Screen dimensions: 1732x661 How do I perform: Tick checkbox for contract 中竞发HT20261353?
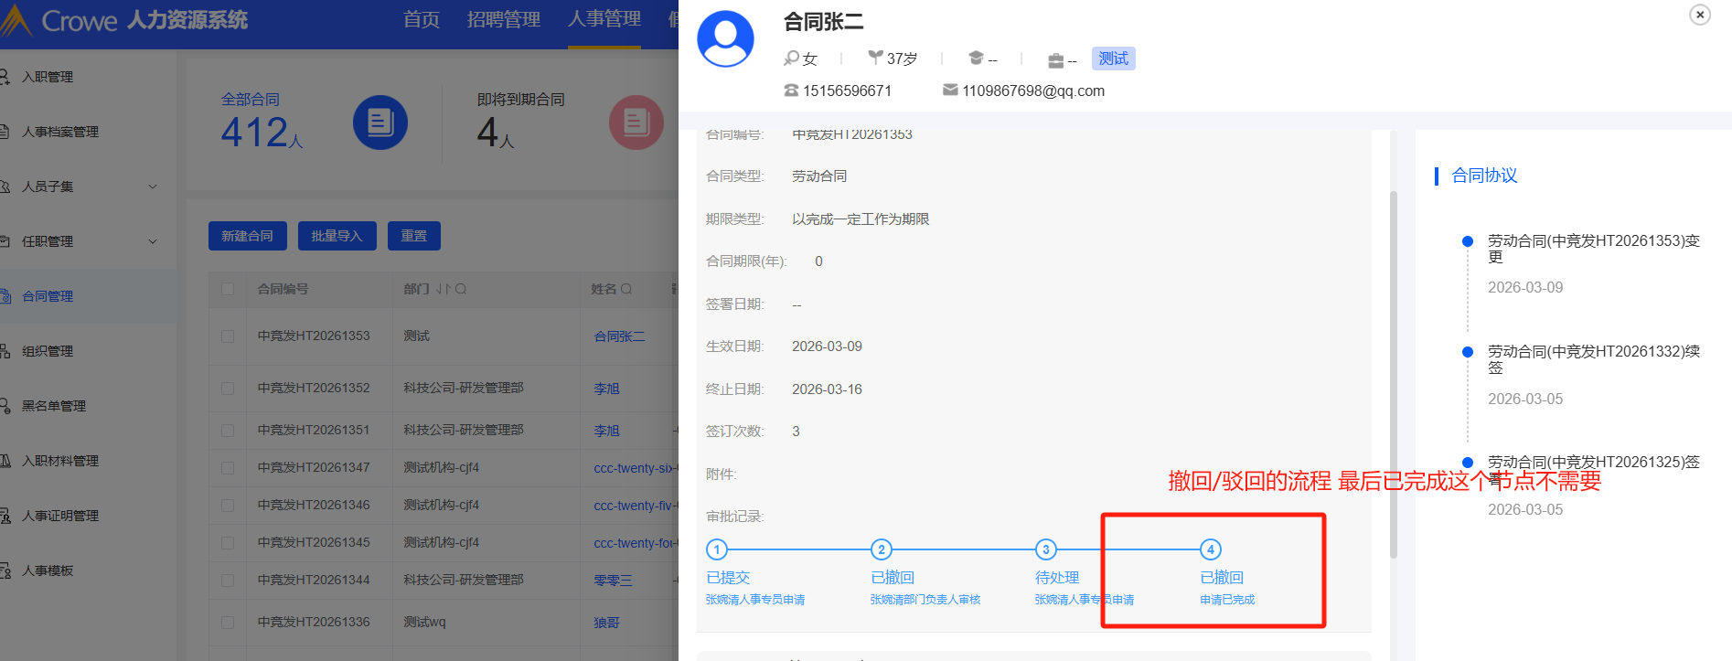click(228, 336)
